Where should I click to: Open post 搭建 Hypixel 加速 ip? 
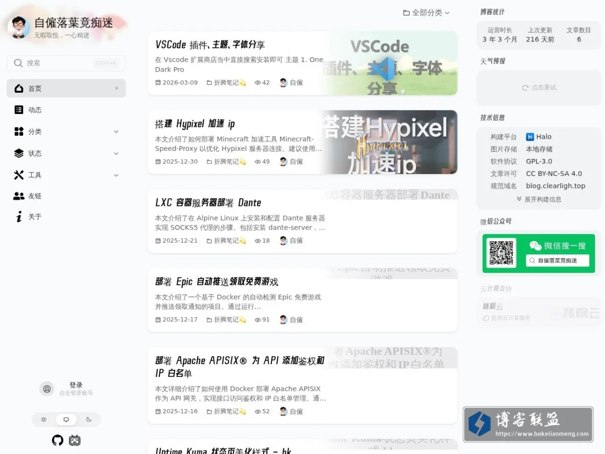(195, 124)
